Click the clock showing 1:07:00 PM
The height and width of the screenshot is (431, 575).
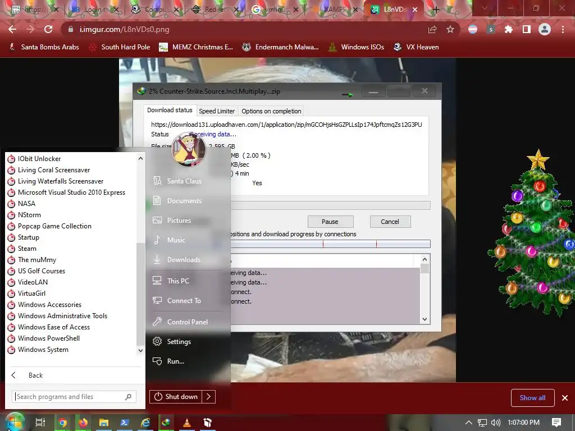click(x=523, y=423)
